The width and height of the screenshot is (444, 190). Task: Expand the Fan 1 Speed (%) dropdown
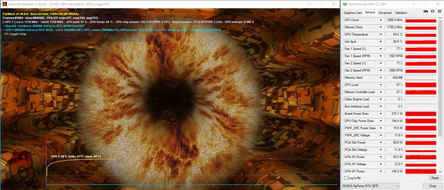click(x=381, y=49)
